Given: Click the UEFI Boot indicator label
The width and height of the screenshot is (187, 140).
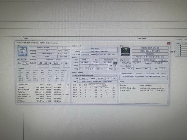Looking at the screenshot, I should [x=139, y=73].
